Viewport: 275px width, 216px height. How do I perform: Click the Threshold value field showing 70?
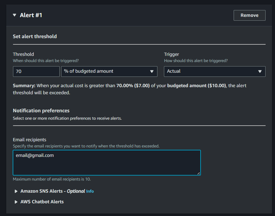[x=36, y=71]
